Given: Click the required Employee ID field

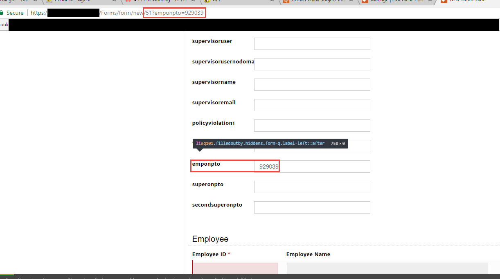Looking at the screenshot, I should 235,268.
